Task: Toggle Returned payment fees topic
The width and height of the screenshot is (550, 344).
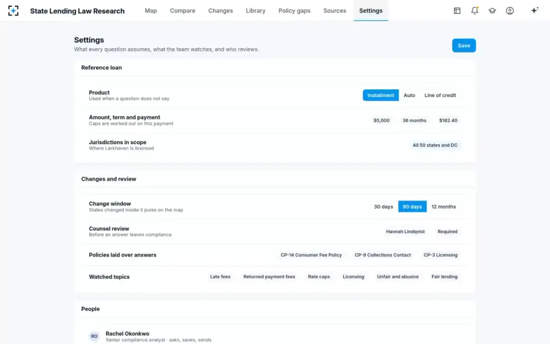Action: [269, 277]
